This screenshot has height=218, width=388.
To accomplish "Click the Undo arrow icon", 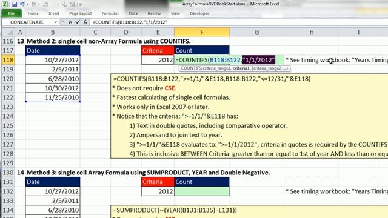I will 22,4.
